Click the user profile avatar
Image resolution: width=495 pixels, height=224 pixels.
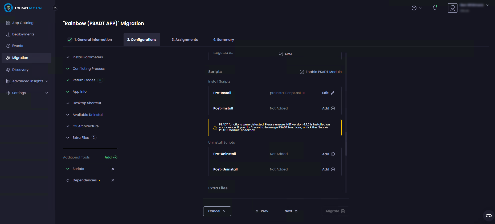[452, 8]
